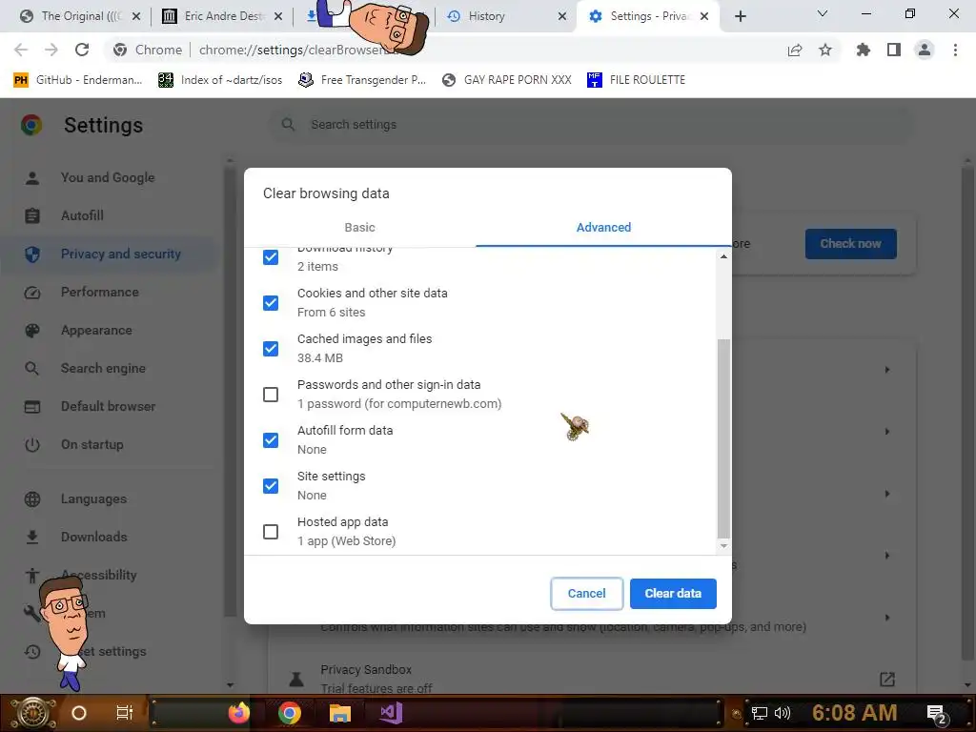
Task: Check Passwords and other sign-in data
Action: click(x=271, y=394)
